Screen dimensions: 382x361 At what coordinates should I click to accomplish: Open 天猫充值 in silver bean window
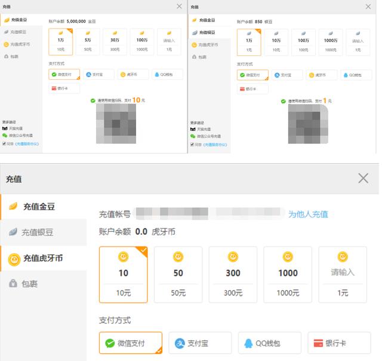201,129
